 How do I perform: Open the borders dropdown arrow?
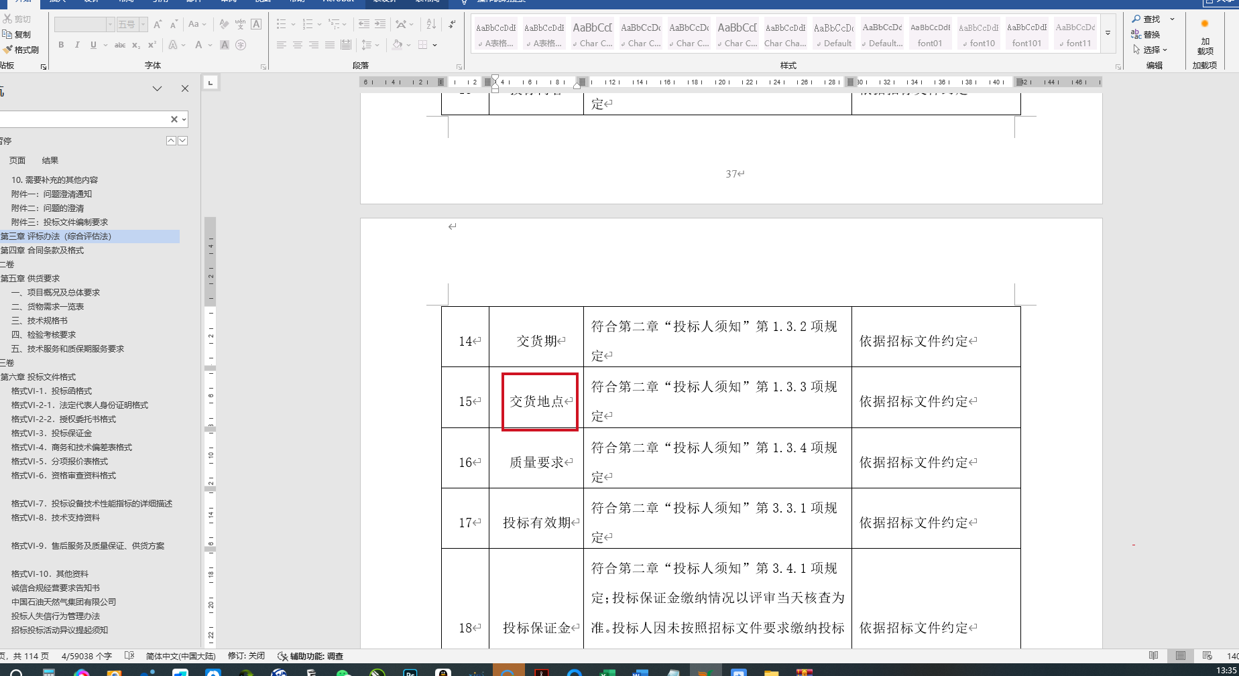(435, 45)
